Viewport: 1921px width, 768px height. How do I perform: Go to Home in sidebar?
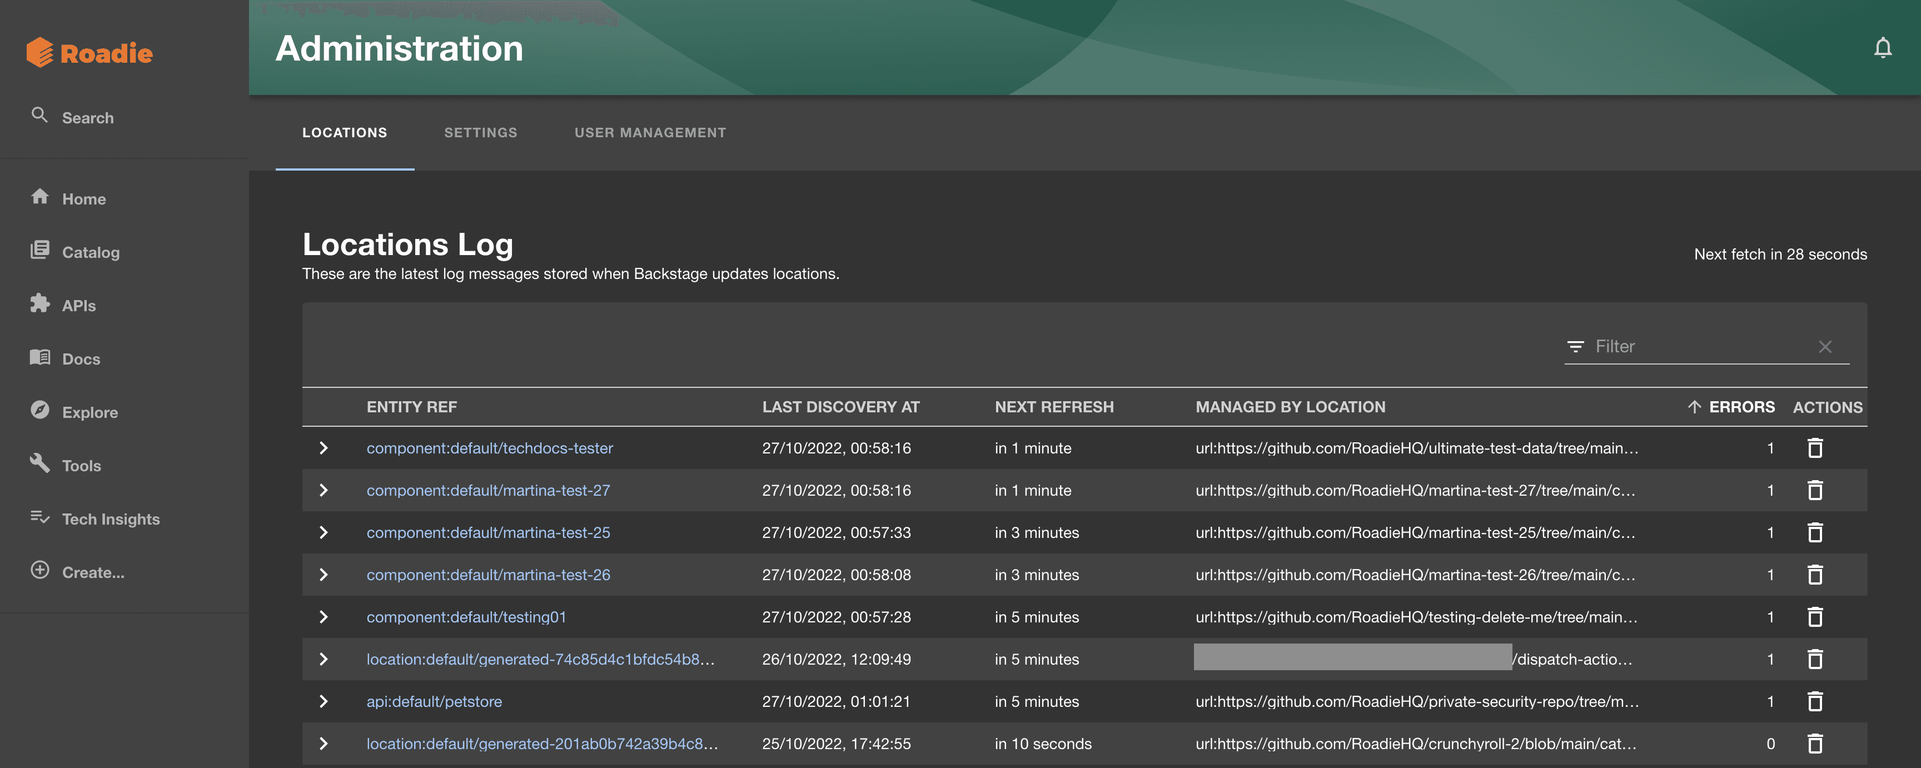pyautogui.click(x=68, y=198)
